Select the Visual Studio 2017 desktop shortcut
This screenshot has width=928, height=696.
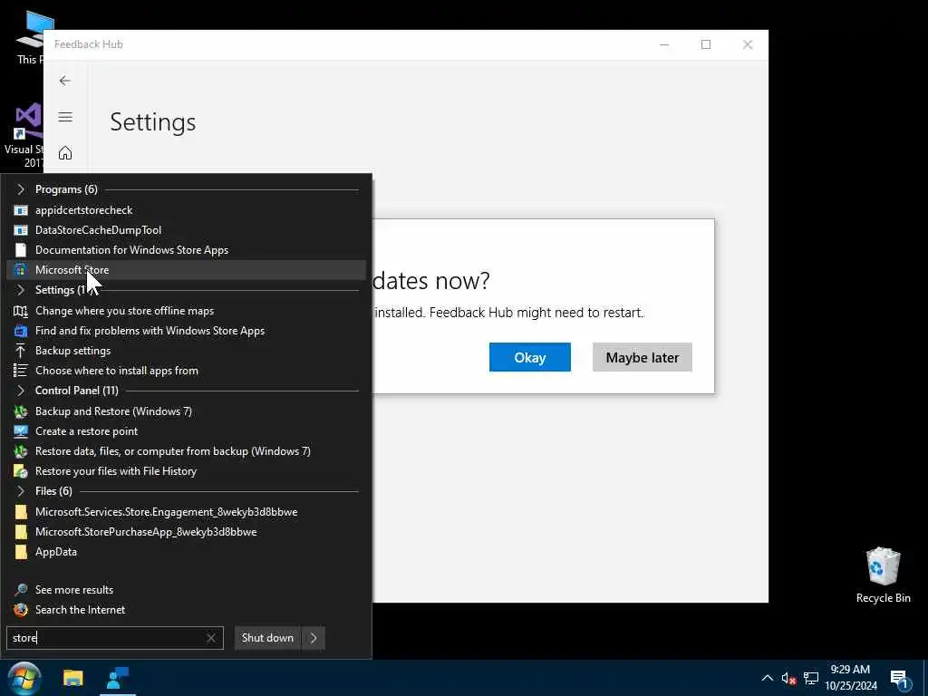click(23, 136)
